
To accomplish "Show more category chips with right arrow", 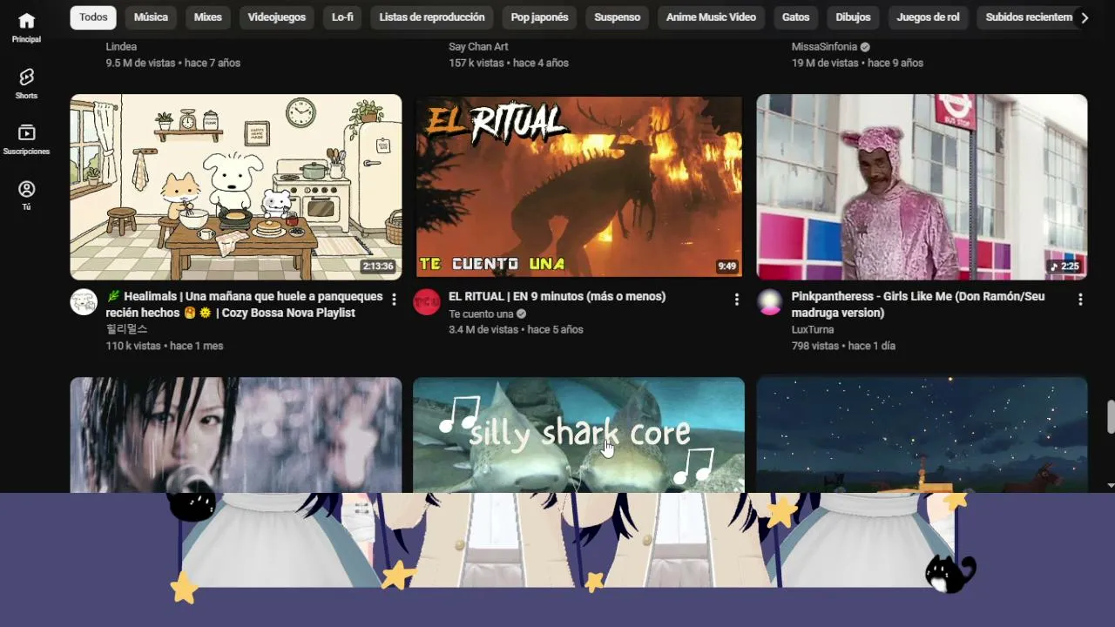I will click(x=1085, y=17).
